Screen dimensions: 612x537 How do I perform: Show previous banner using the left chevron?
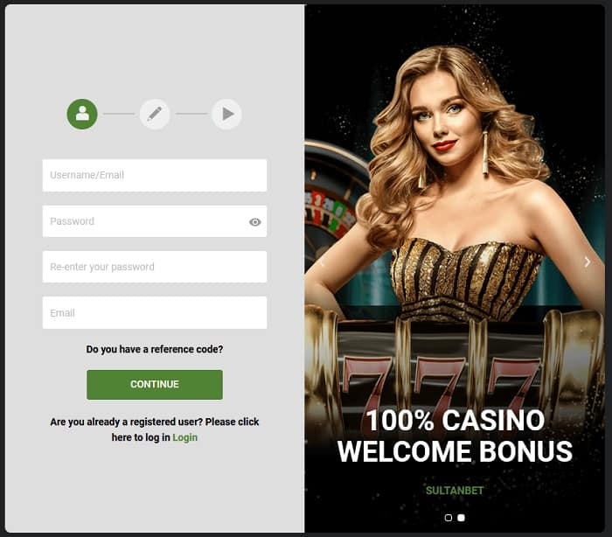coord(322,262)
